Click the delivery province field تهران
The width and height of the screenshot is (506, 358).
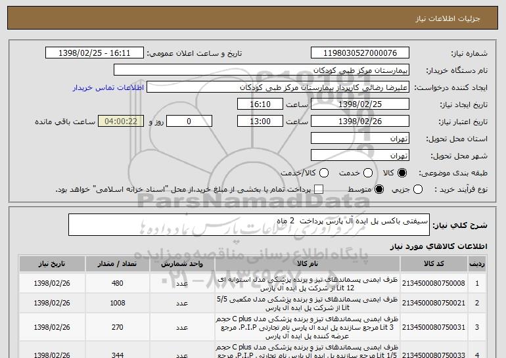pos(360,139)
